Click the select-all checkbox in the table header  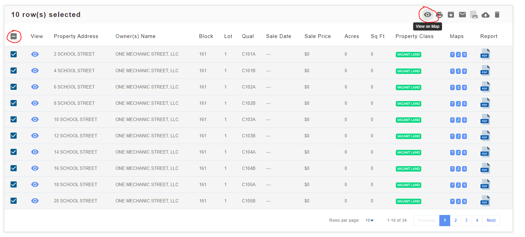[x=14, y=36]
